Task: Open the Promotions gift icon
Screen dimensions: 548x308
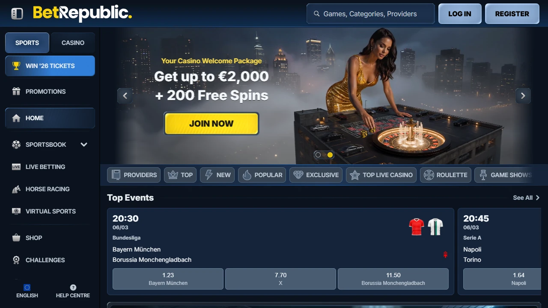Action: click(16, 91)
